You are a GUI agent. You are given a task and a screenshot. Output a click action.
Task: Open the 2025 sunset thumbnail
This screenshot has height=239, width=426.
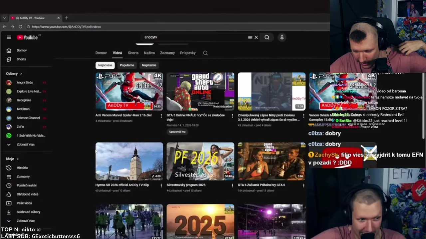click(200, 221)
